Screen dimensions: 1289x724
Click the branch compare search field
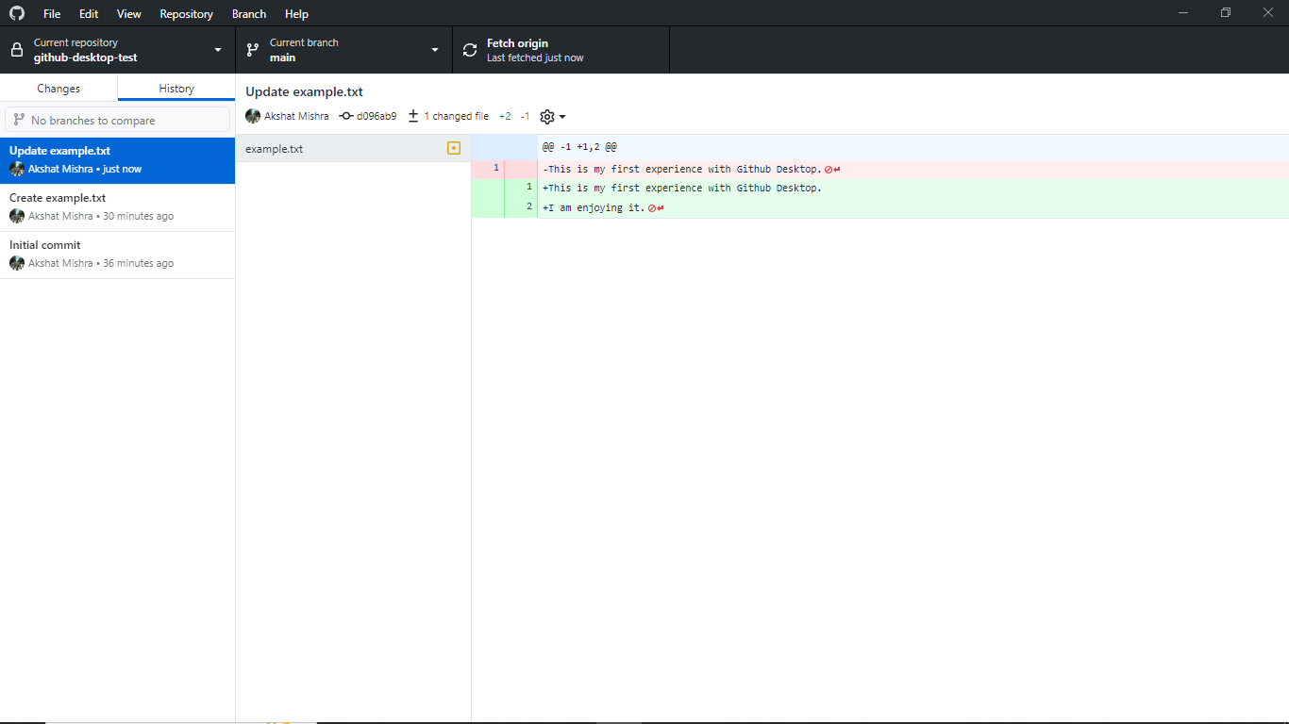(x=117, y=119)
